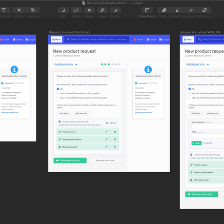Toggle Show Rulers in the toolbar
This screenshot has width=224, height=224.
pyautogui.click(x=147, y=10)
